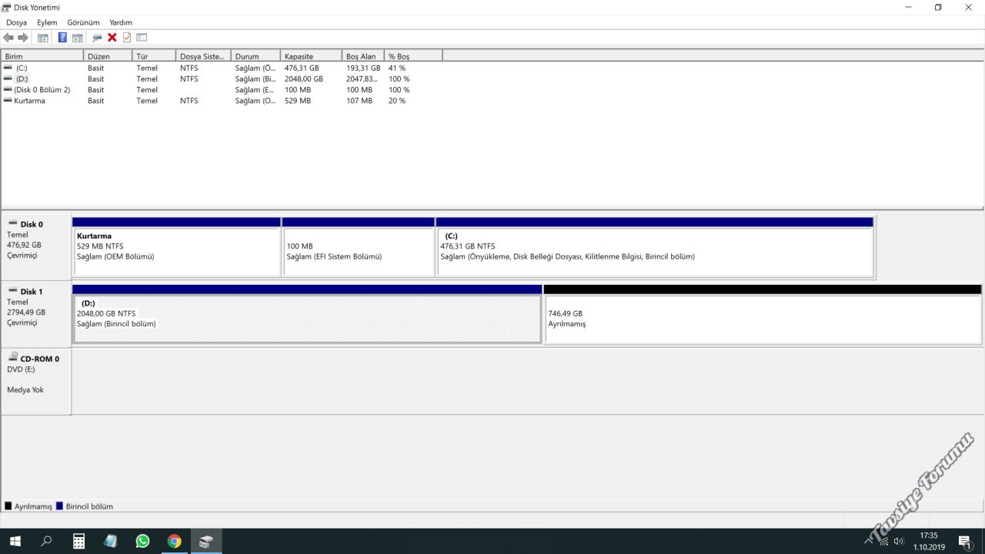The image size is (985, 554).
Task: Sort by the Düzen column header
Action: click(x=108, y=56)
